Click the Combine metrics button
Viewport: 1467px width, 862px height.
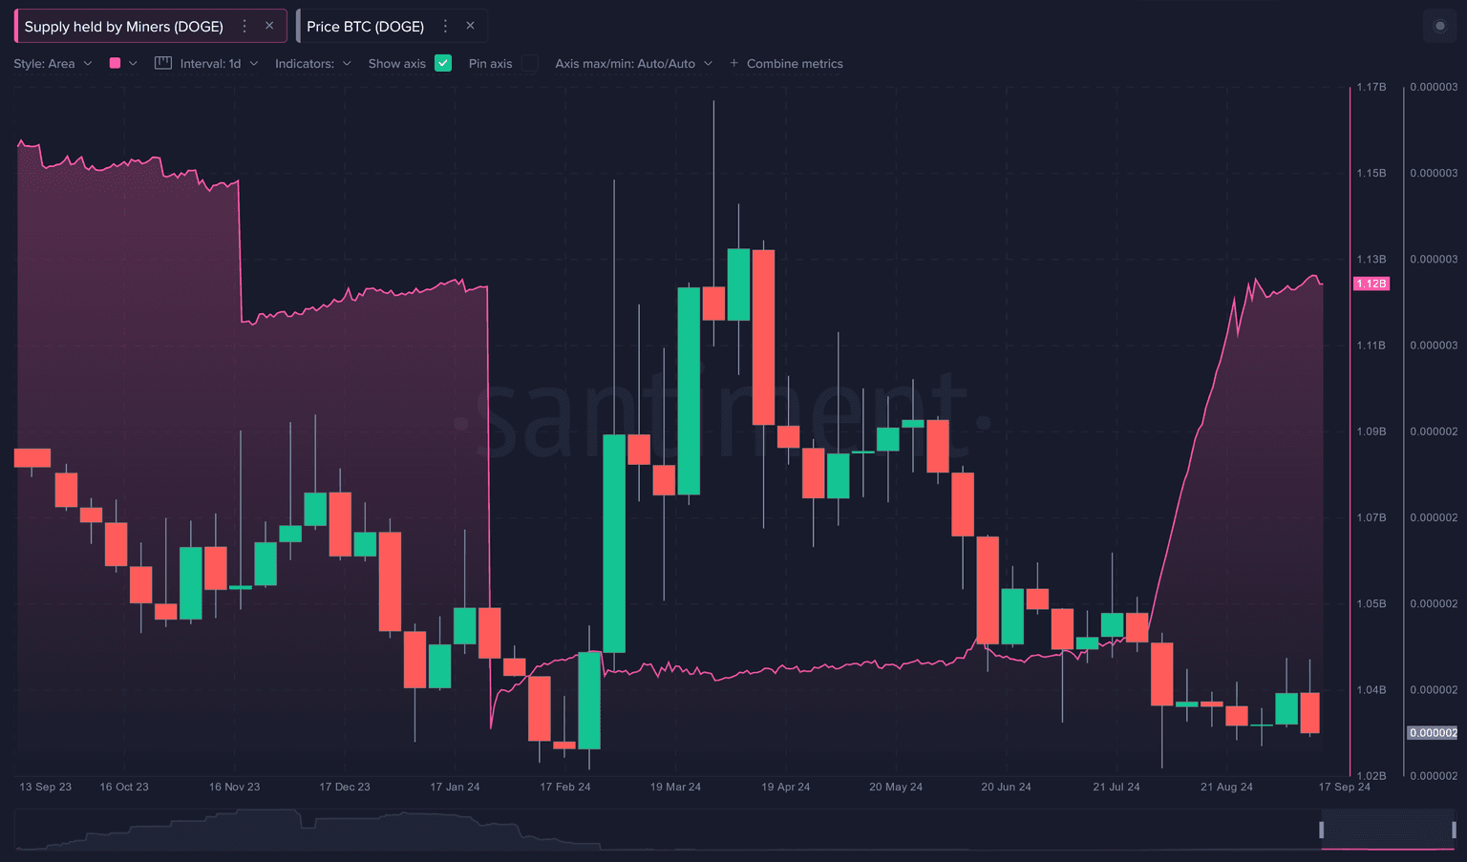795,64
